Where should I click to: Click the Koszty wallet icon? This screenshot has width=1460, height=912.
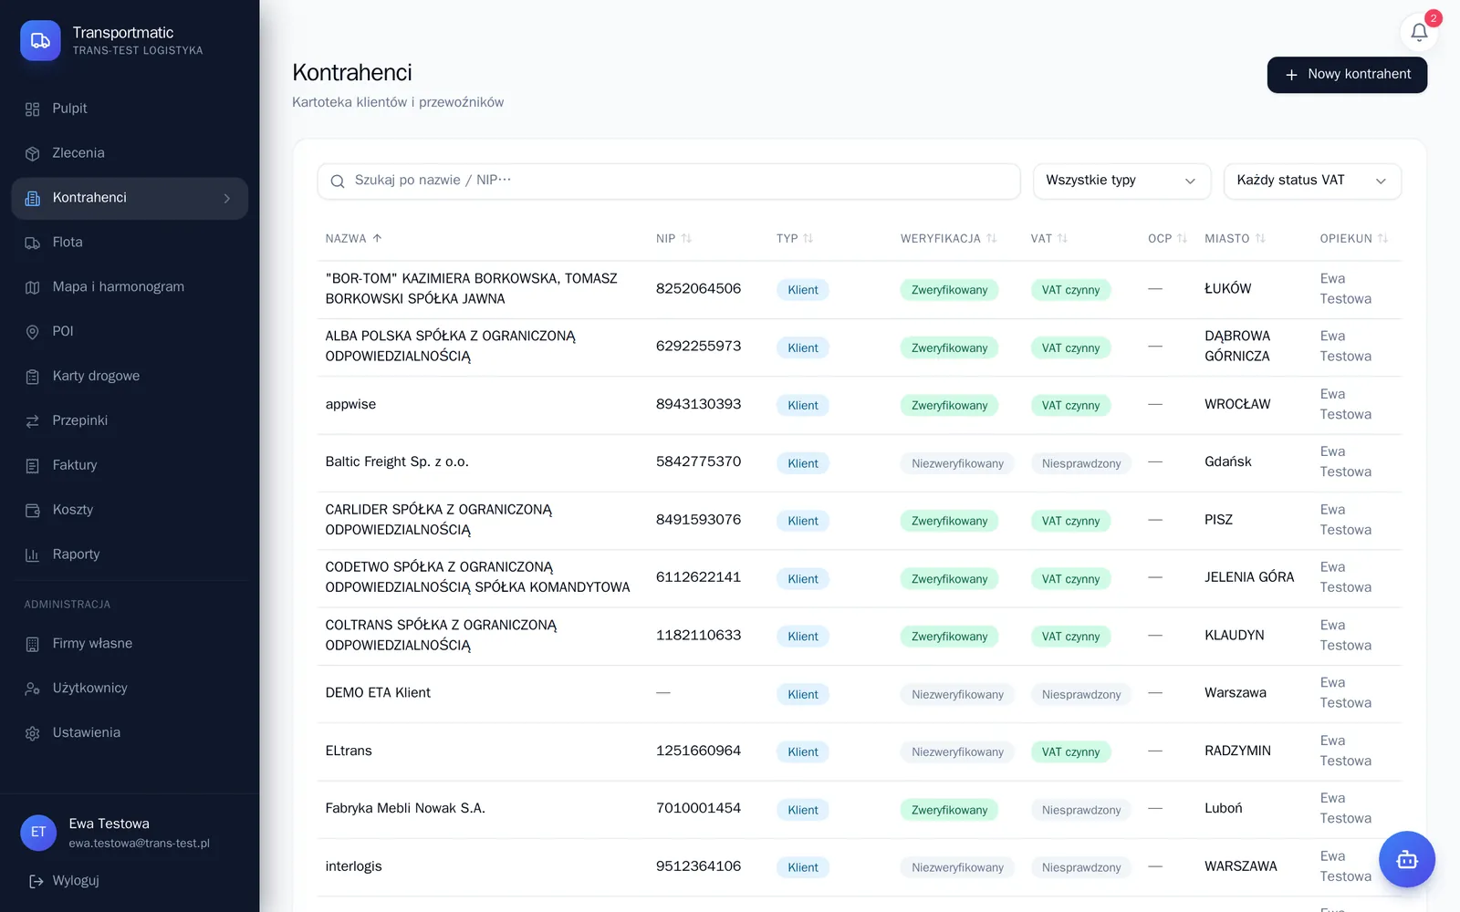pyautogui.click(x=33, y=511)
